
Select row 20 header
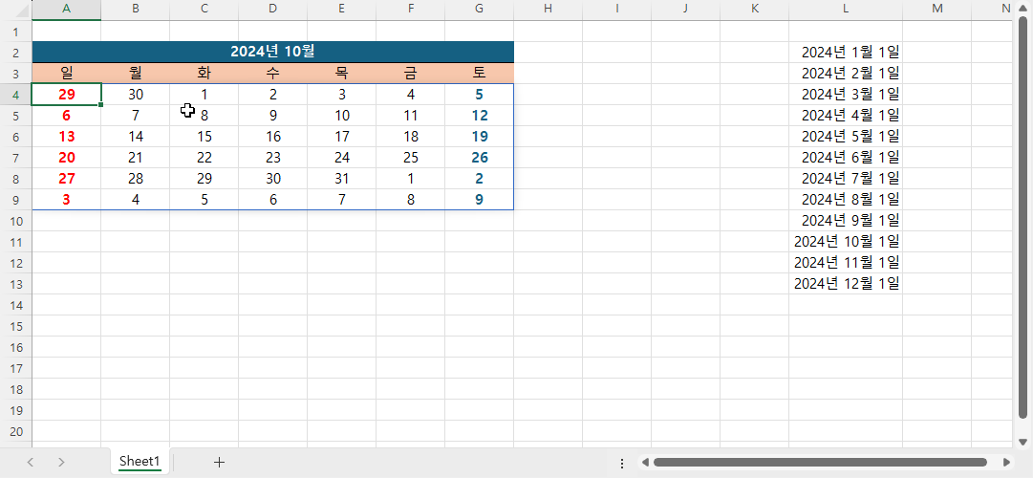16,431
